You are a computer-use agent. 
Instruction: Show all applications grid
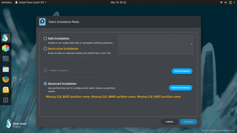[x=6, y=100]
